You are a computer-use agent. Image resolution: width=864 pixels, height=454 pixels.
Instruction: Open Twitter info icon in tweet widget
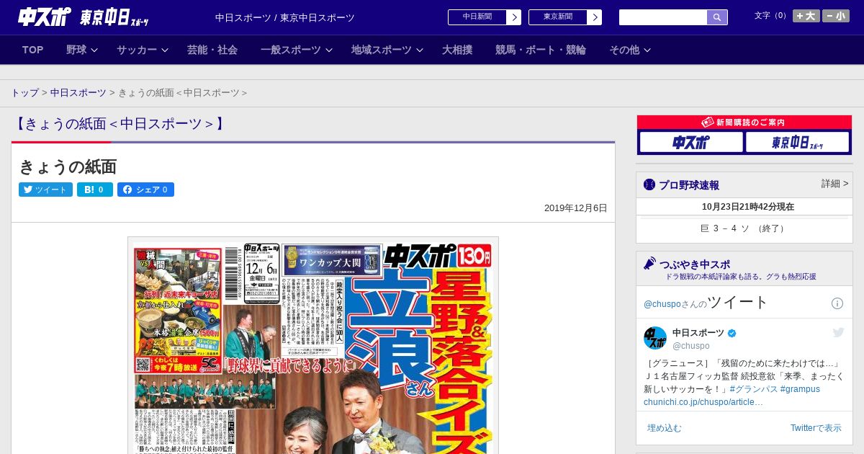[837, 303]
